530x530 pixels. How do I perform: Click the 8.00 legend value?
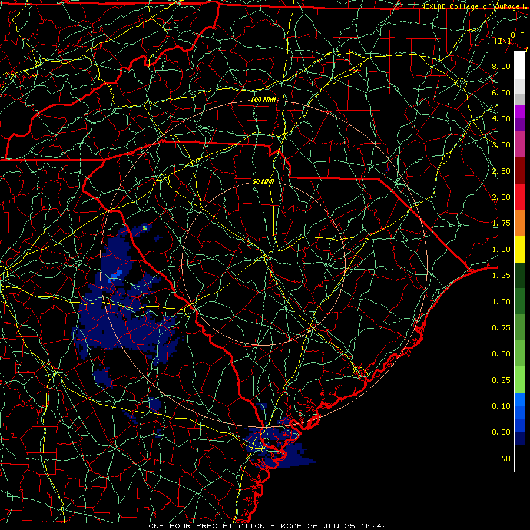click(x=501, y=66)
